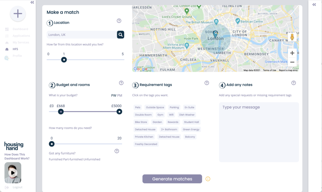The height and width of the screenshot is (192, 322).
Task: Toggle the Pets tag
Action: (x=138, y=107)
